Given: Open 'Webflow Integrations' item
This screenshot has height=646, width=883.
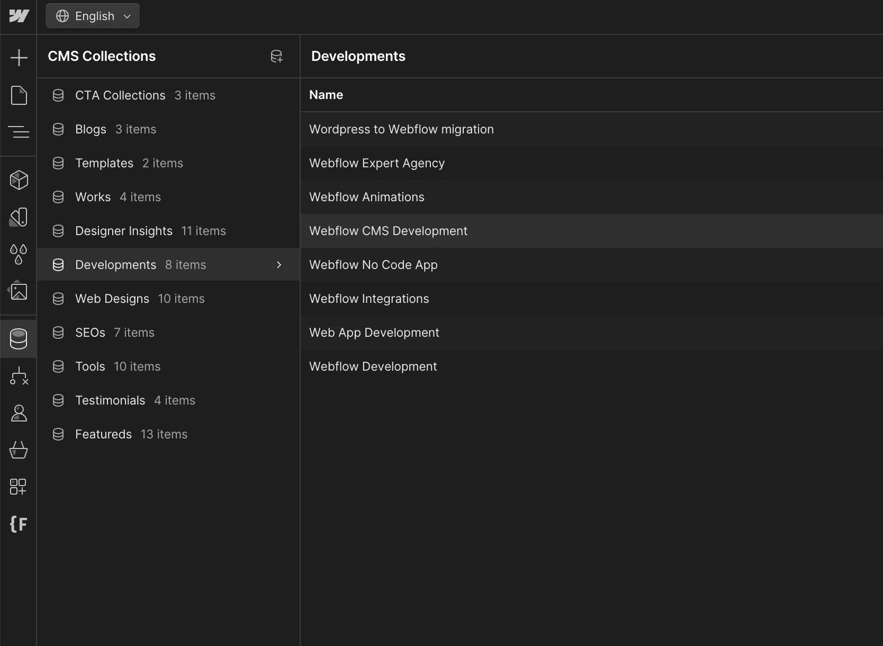Looking at the screenshot, I should pyautogui.click(x=592, y=299).
